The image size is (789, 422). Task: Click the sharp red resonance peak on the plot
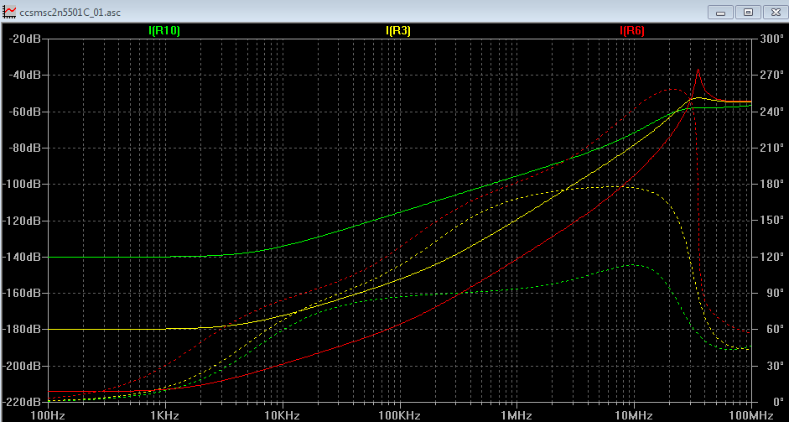point(698,70)
